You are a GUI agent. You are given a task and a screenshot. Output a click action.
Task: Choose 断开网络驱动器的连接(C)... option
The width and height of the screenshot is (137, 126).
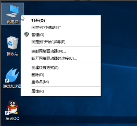click(61, 58)
